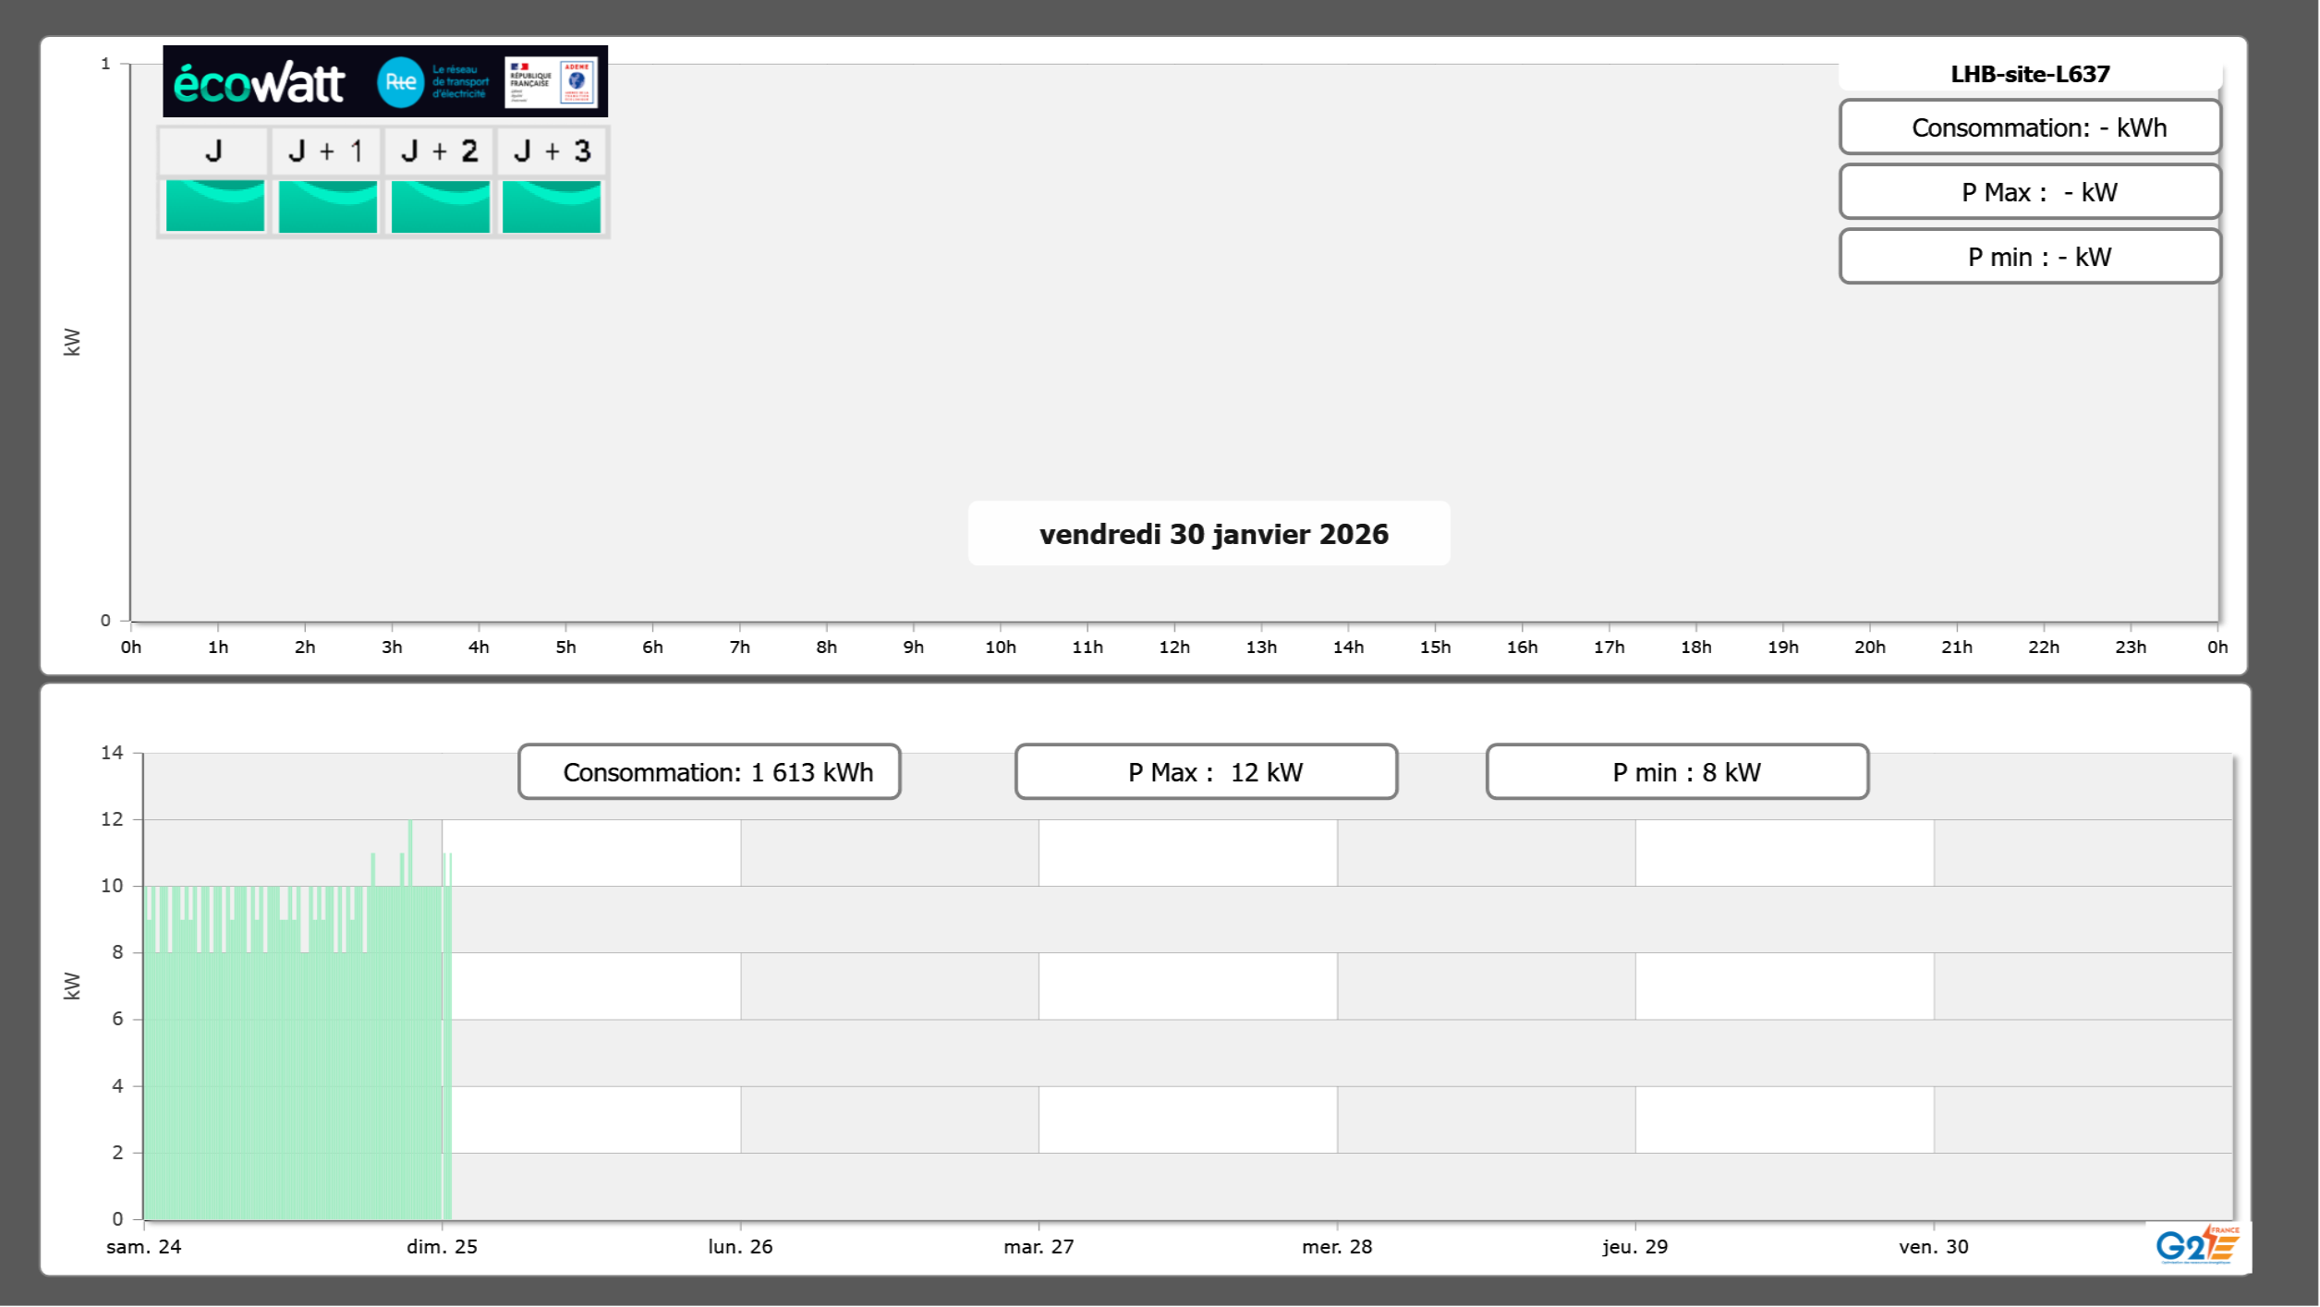Image resolution: width=2320 pixels, height=1307 pixels.
Task: Click the ven. 30 axis label
Action: click(1933, 1247)
